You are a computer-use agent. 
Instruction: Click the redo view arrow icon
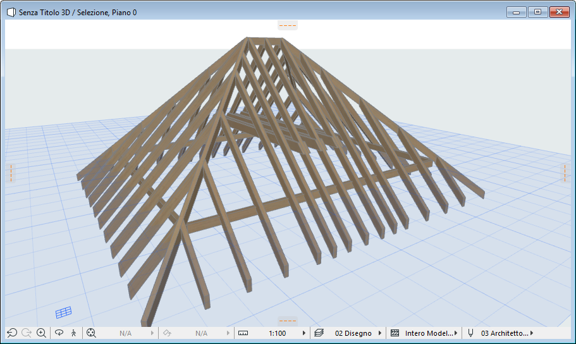27,333
